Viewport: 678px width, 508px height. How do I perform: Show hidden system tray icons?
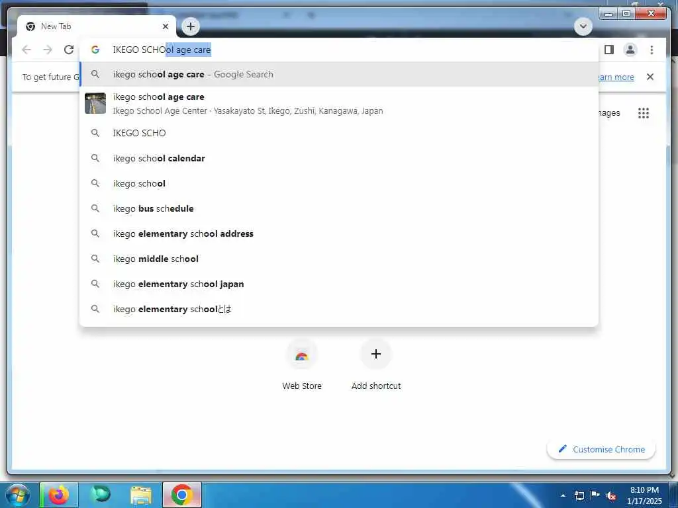click(563, 495)
